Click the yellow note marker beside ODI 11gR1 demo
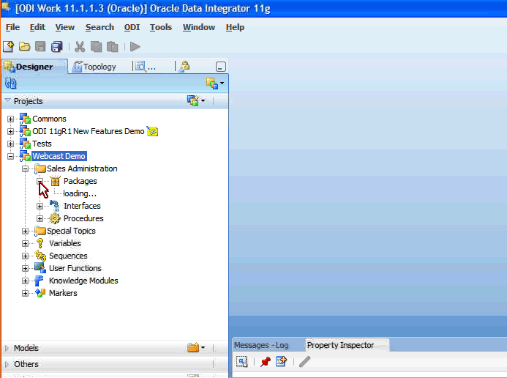 [152, 131]
